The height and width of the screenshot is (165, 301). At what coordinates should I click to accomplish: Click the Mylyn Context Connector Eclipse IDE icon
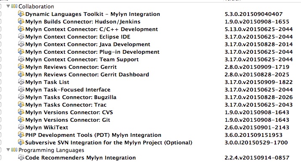(21, 37)
